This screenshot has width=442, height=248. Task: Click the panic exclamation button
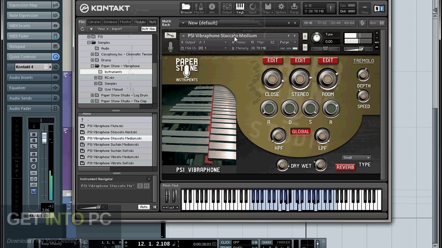click(331, 9)
